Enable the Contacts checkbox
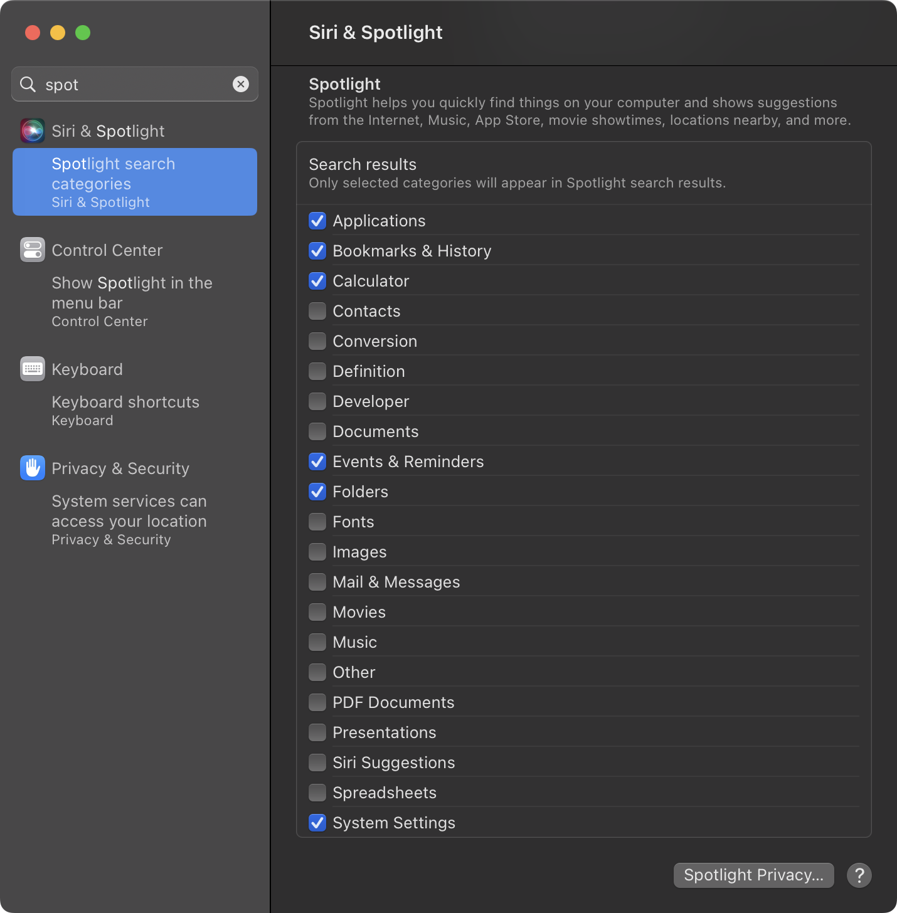This screenshot has width=897, height=913. (317, 311)
